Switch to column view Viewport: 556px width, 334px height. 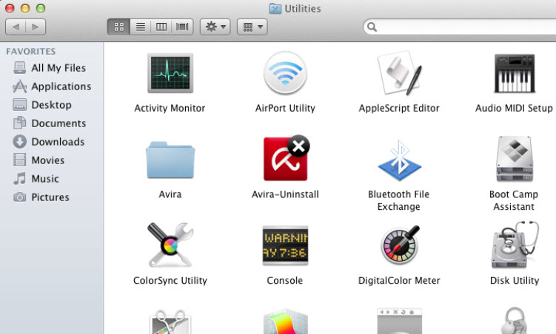[161, 27]
